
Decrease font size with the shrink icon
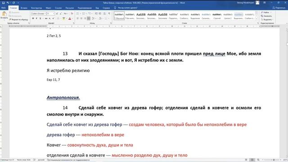click(x=61, y=13)
